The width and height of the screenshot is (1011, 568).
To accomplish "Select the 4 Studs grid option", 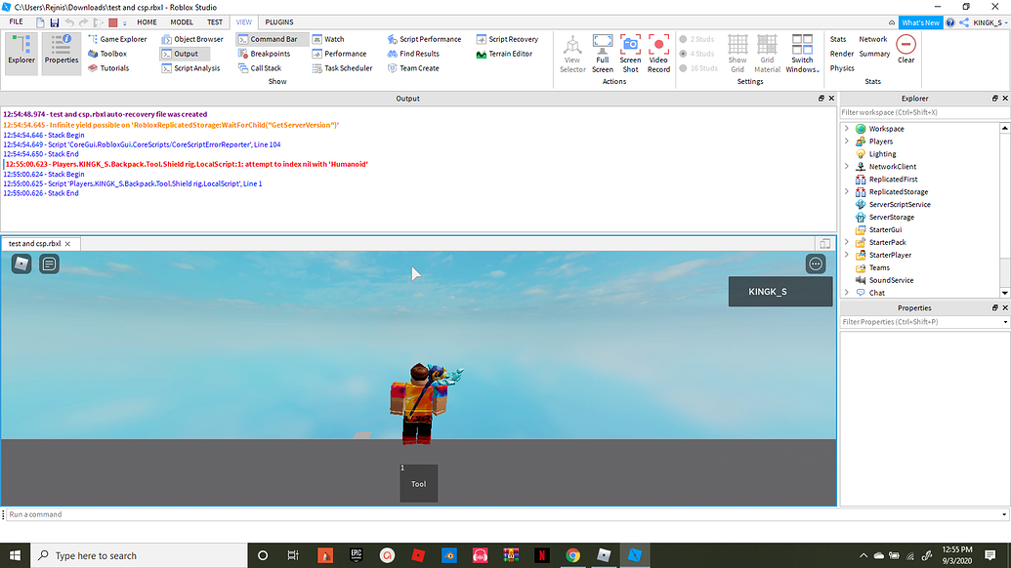I will coord(697,54).
